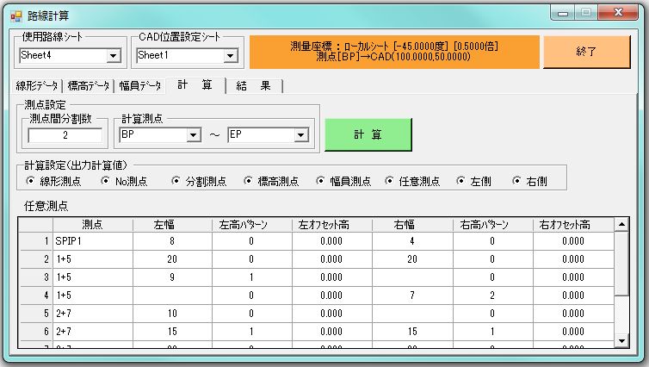Click the table scrollbar up arrow
This screenshot has height=367, width=649.
[x=621, y=225]
